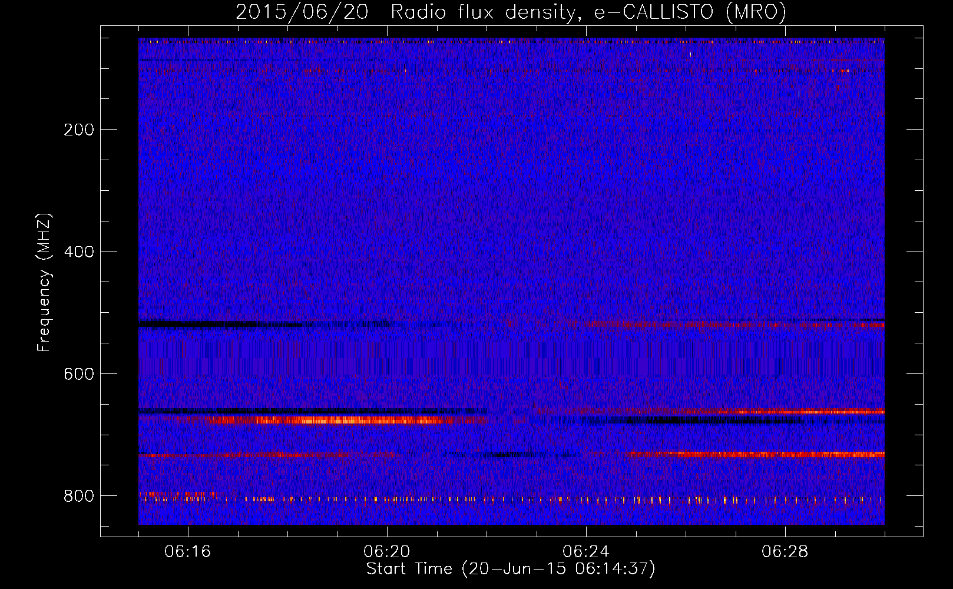
Task: Click the 06:16 time tick label
Action: coord(188,552)
